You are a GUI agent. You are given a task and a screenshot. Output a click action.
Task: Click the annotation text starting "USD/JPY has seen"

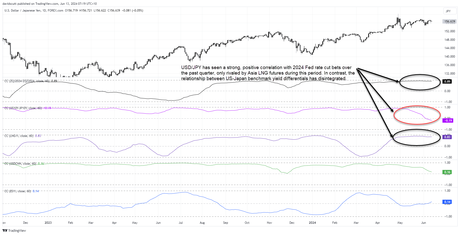(268, 73)
